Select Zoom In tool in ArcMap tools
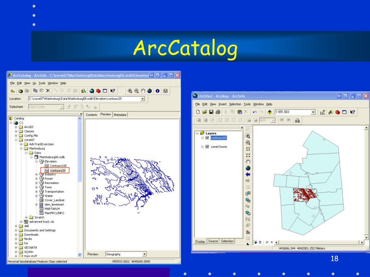370x277 pixels. point(248,136)
